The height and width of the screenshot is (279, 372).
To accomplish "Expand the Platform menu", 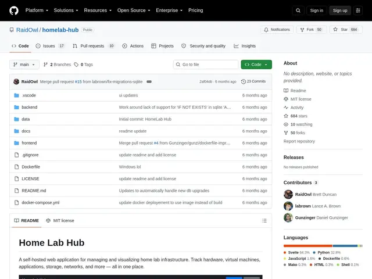I will point(37,10).
